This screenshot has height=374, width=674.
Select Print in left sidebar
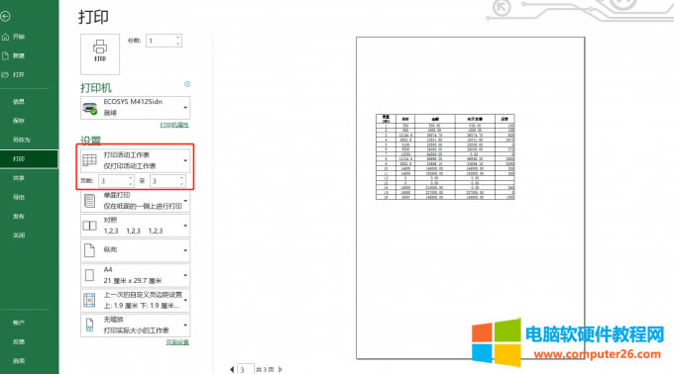pos(29,159)
